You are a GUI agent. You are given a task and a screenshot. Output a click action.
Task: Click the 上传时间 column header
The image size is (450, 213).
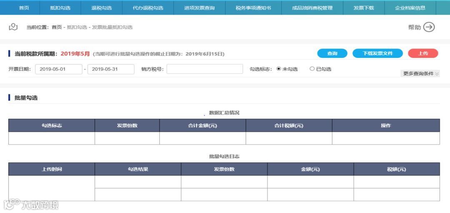[x=52, y=169]
